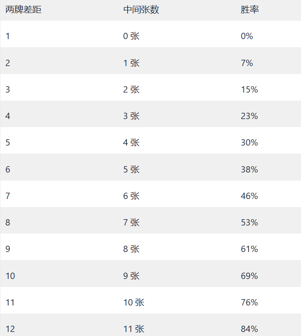Click the "8 张" middle cards cell
301x336 pixels.
[x=131, y=249]
